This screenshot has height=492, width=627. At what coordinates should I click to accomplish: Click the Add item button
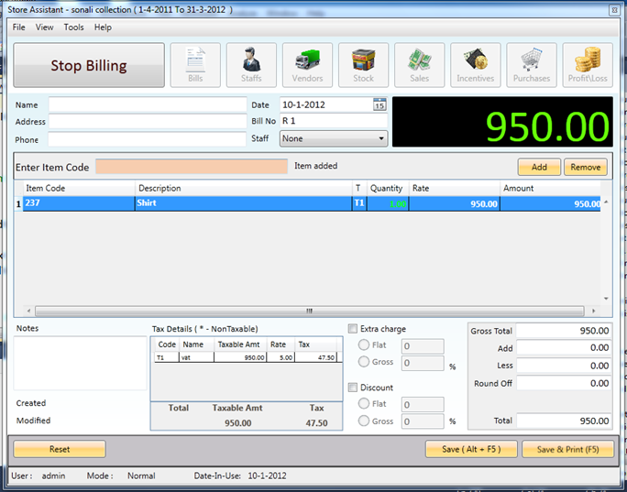click(x=539, y=167)
